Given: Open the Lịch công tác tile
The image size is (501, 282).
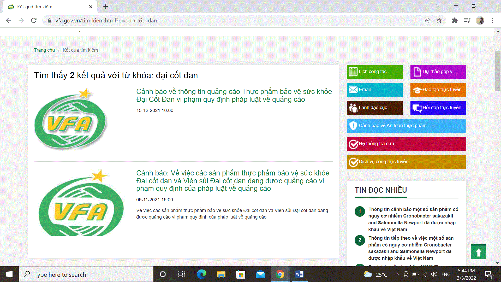Looking at the screenshot, I should click(374, 72).
